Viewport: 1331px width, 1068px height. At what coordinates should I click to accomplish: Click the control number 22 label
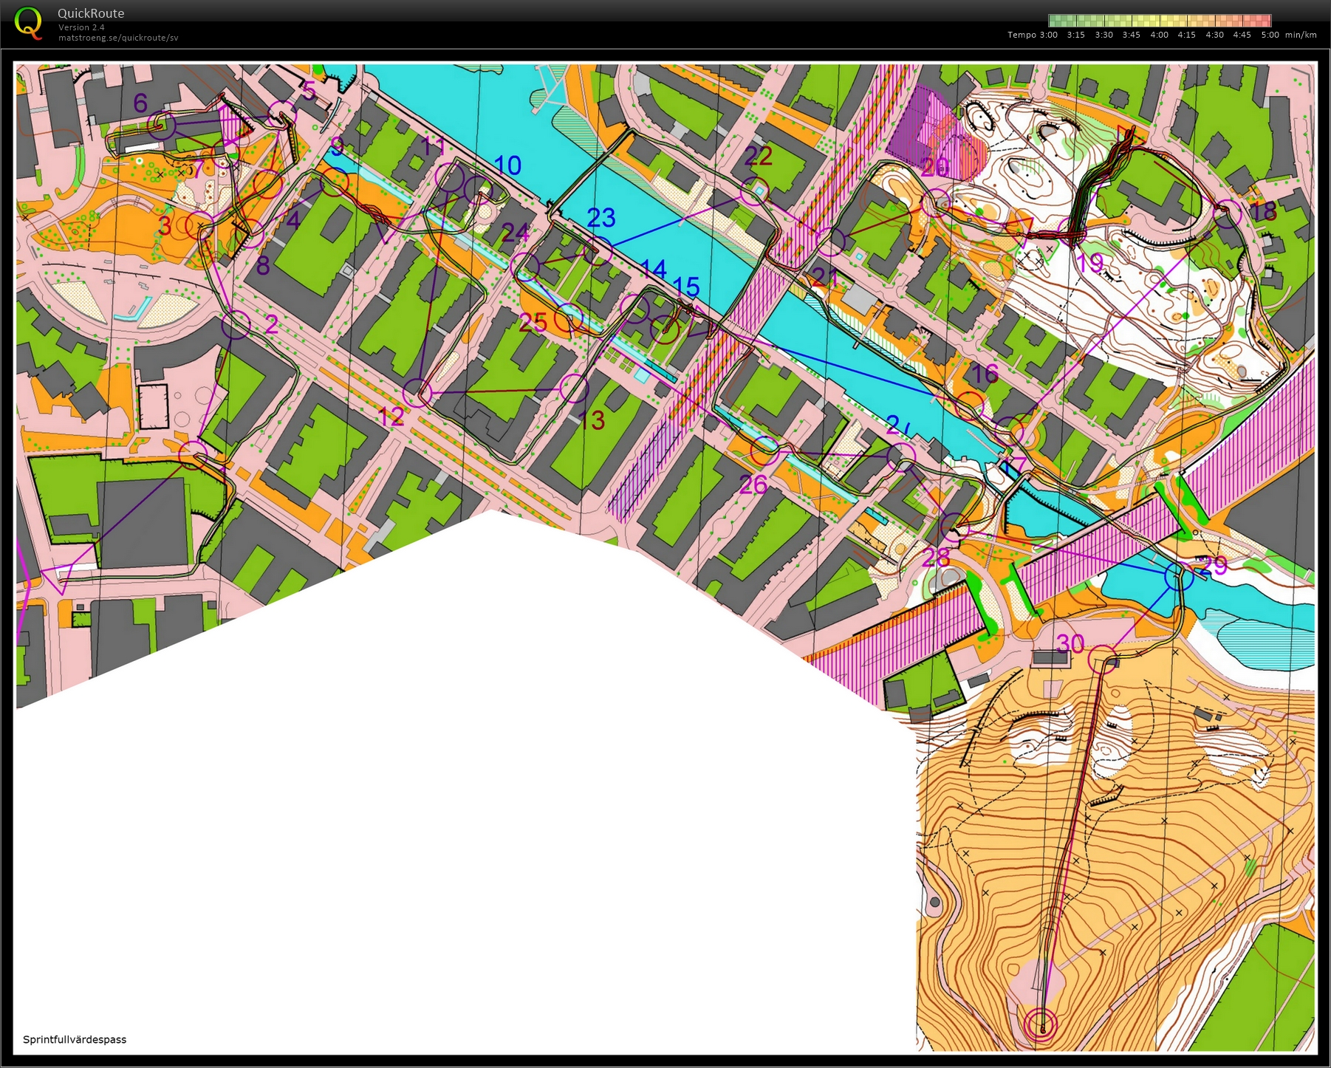click(758, 155)
